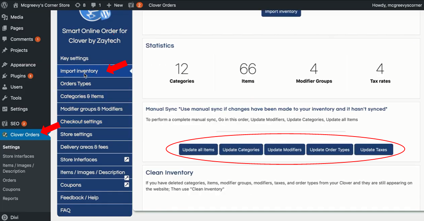Click Update Categories button
The image size is (424, 221).
pyautogui.click(x=241, y=150)
